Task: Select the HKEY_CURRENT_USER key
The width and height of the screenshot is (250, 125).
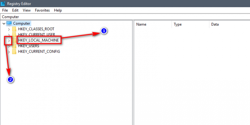Action: click(36, 35)
